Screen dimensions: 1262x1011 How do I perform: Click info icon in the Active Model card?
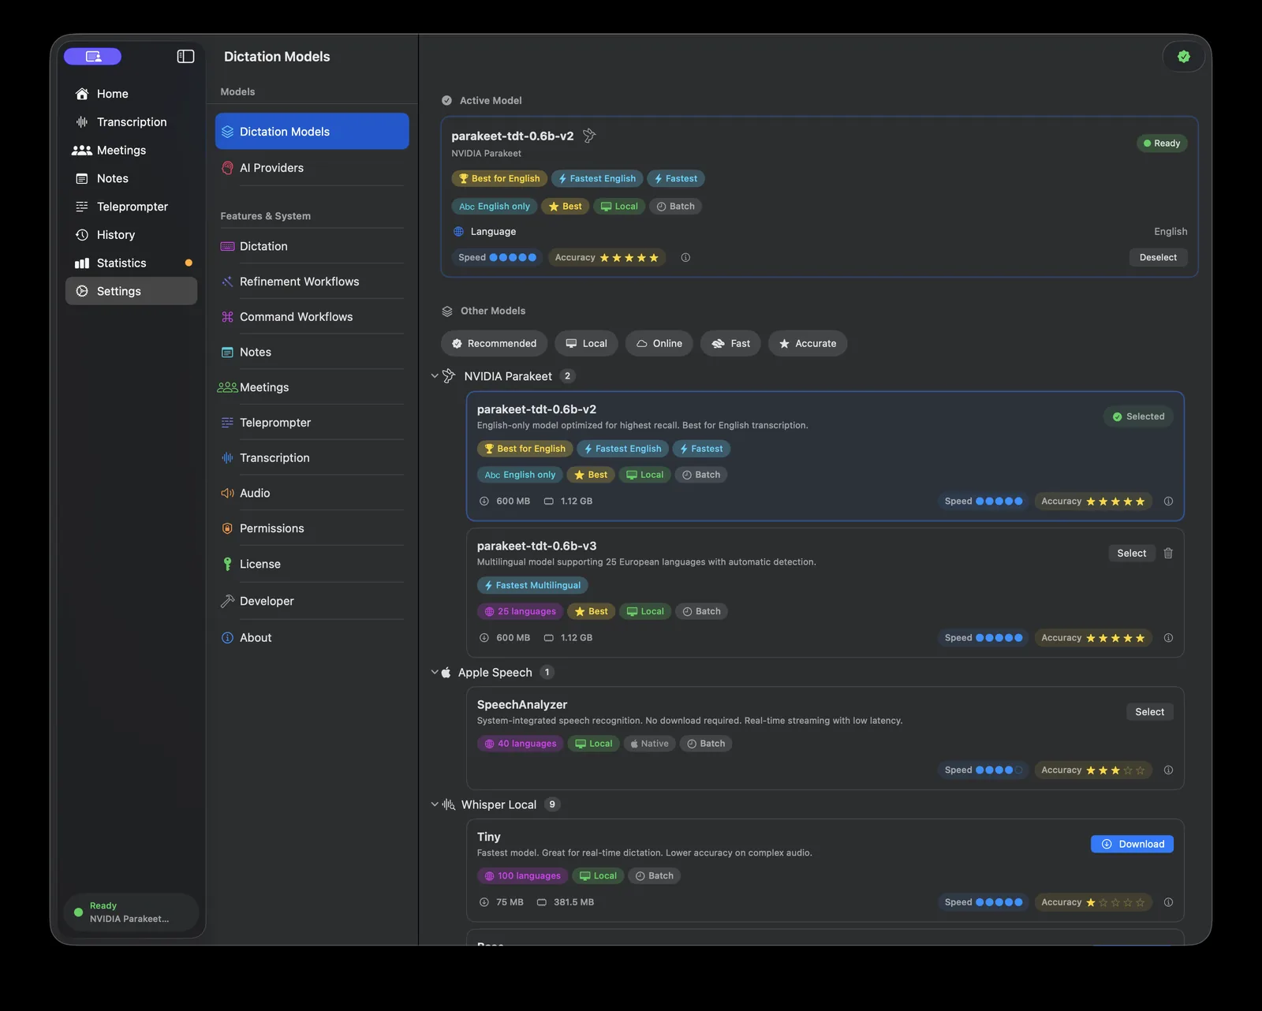pyautogui.click(x=685, y=257)
